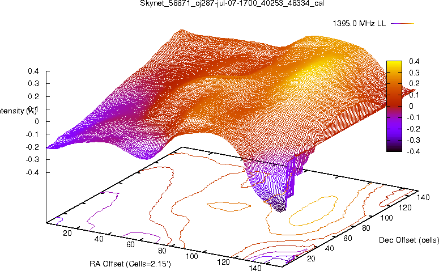
Task: Click the 0.4 tick on the intensity axis
Action: click(33, 71)
